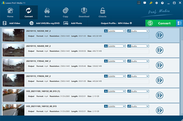This screenshot has width=183, height=121.
Task: Expand Audio dropdown for 20210115_170636_INF_2
Action: point(138,76)
